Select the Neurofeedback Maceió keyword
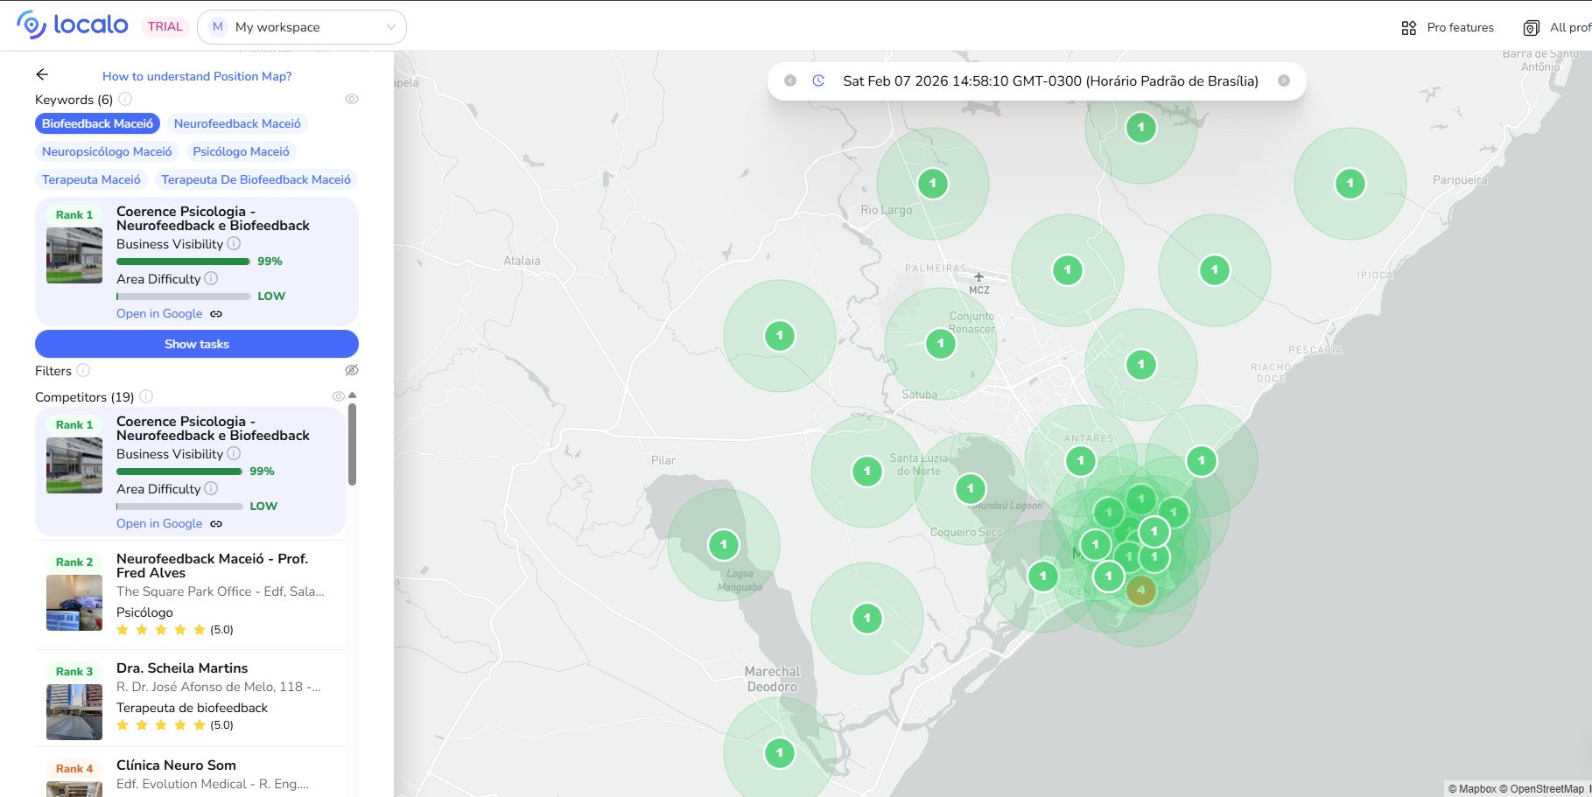Image resolution: width=1592 pixels, height=797 pixels. pyautogui.click(x=237, y=123)
